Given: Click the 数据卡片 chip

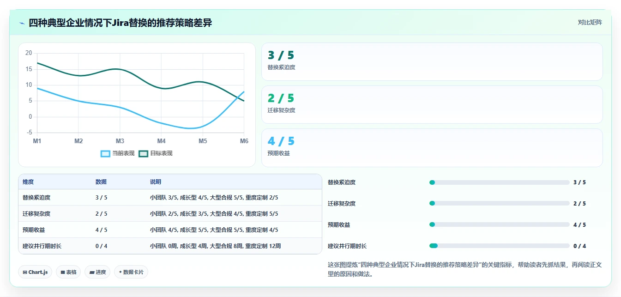Looking at the screenshot, I should click(131, 272).
